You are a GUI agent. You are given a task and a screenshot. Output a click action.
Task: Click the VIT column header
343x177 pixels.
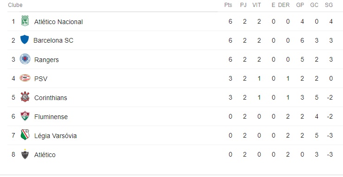tap(257, 5)
